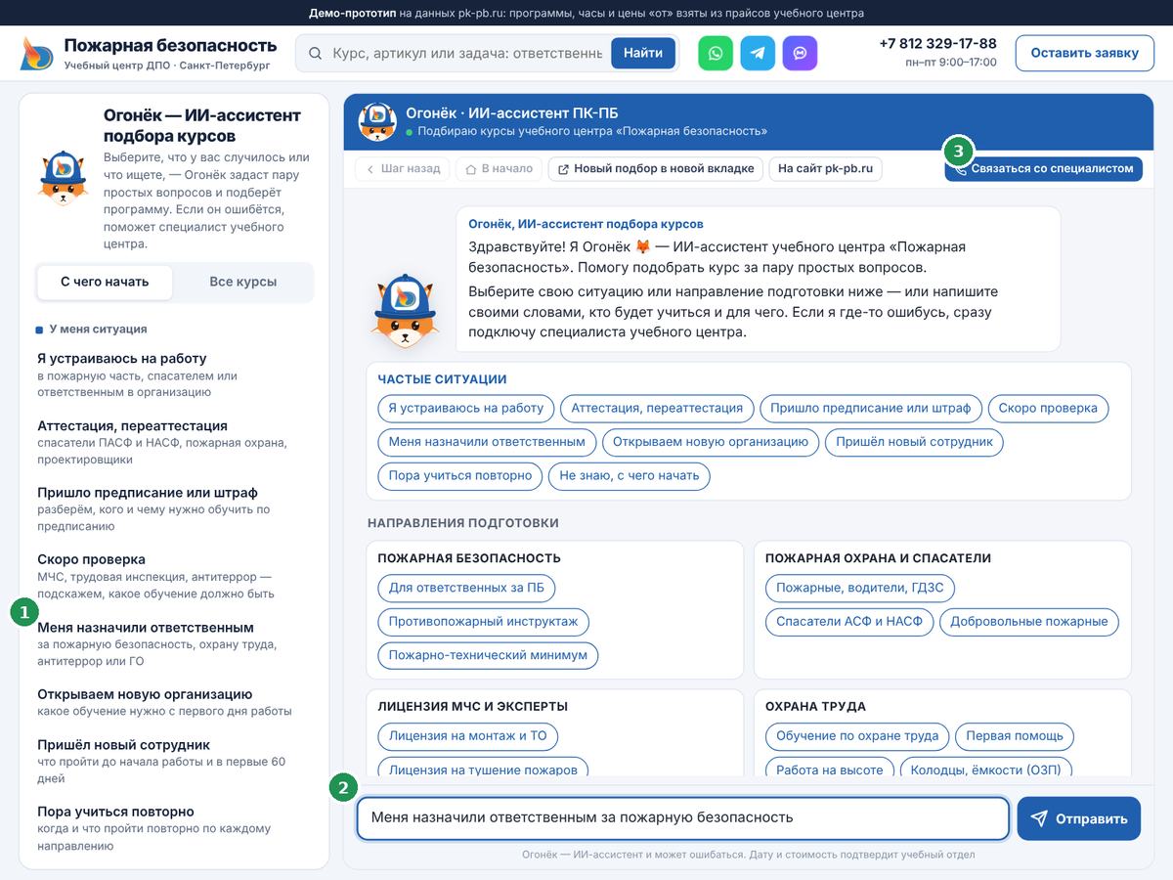Select Лицензия на монтаж и ТО chip

point(468,736)
